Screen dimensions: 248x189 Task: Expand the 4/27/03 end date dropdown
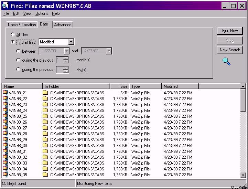[x=109, y=51]
